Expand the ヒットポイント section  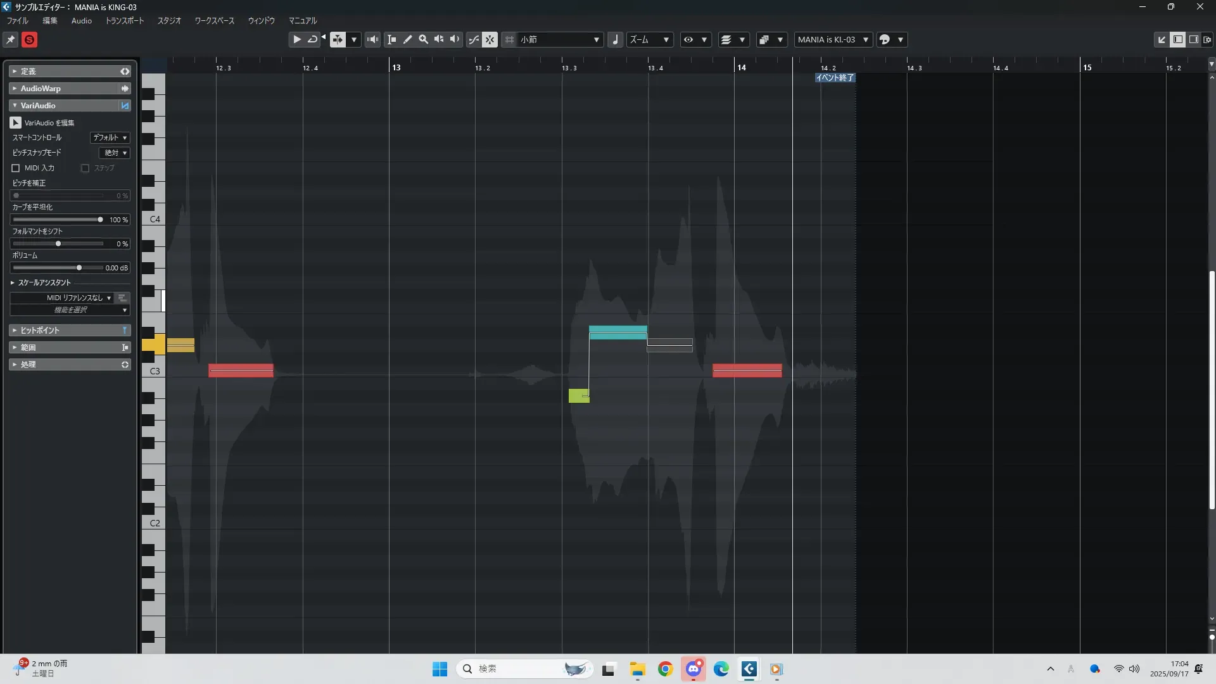(x=15, y=331)
